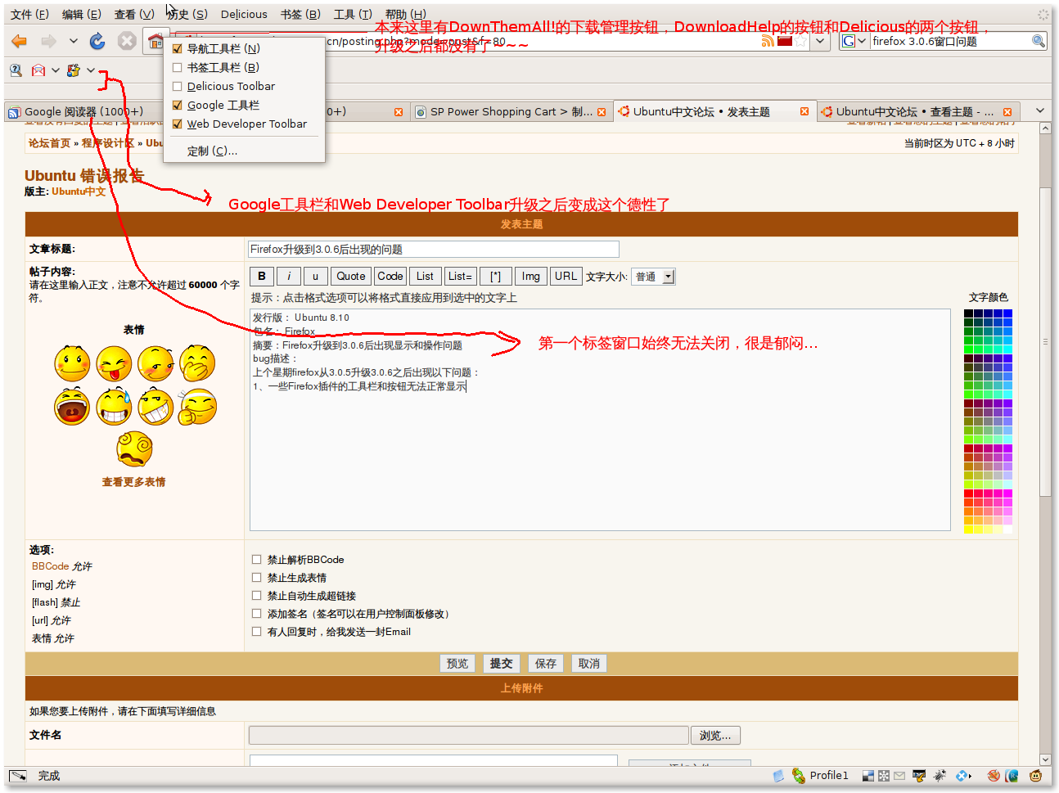This screenshot has width=1059, height=793.
Task: Click the snowflake icon in status bar
Action: pyautogui.click(x=884, y=776)
